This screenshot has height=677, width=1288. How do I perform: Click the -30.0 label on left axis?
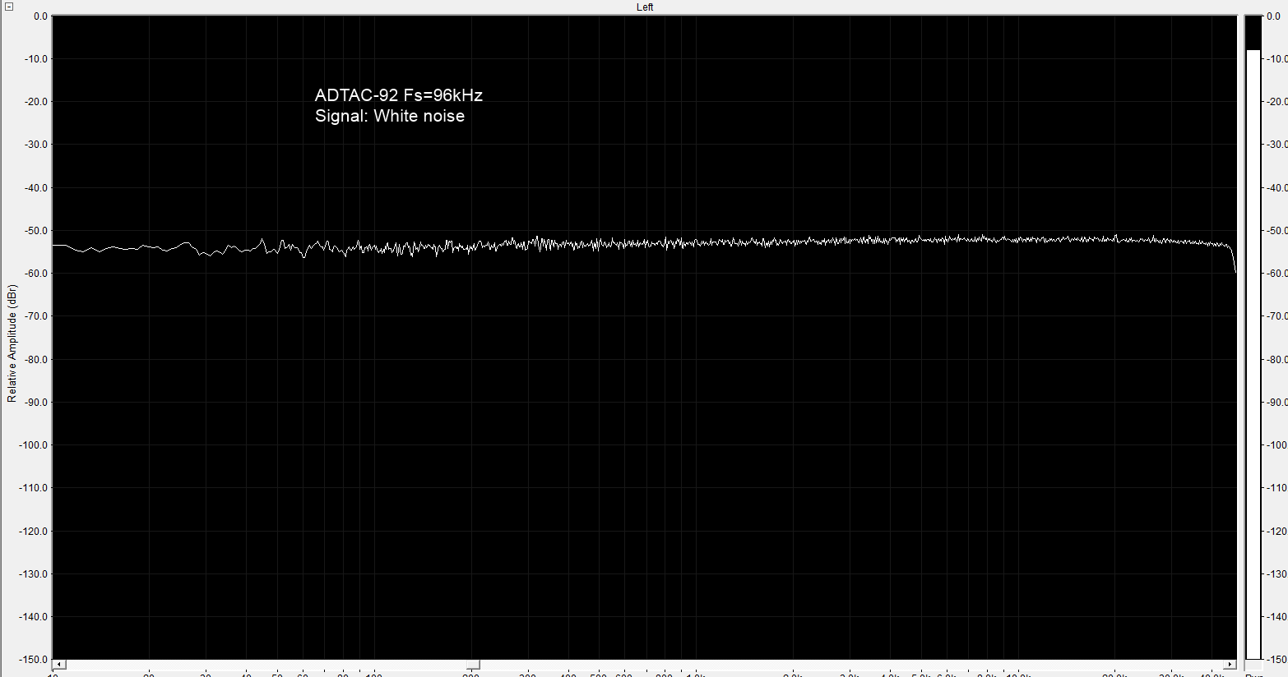click(x=37, y=145)
